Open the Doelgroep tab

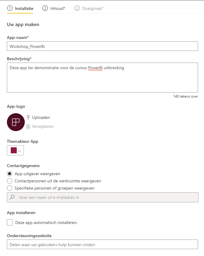(93, 8)
